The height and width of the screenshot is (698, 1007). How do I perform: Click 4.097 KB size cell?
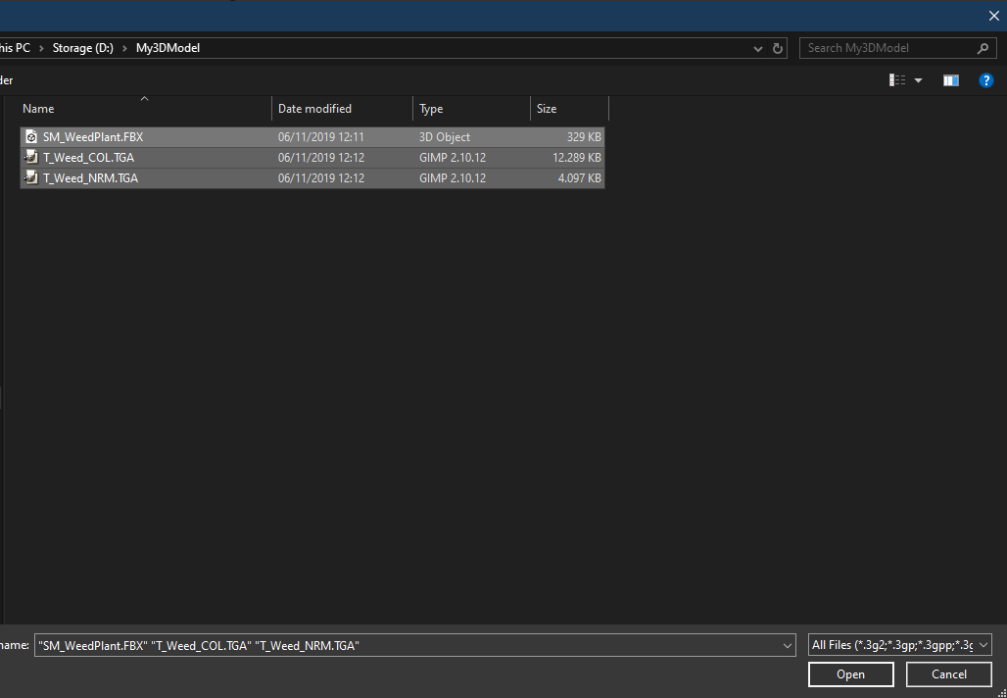pyautogui.click(x=579, y=178)
